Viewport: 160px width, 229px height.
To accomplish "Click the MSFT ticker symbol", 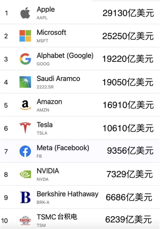I will [x=42, y=41].
